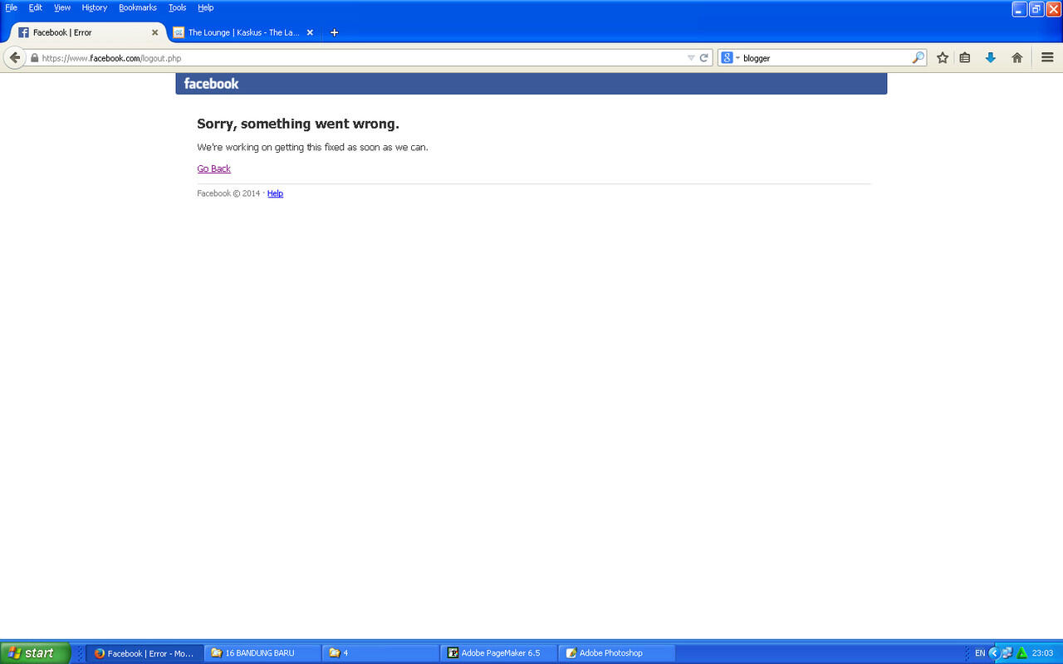Open the Tools menu
Viewport: 1063px width, 664px height.
pos(178,7)
